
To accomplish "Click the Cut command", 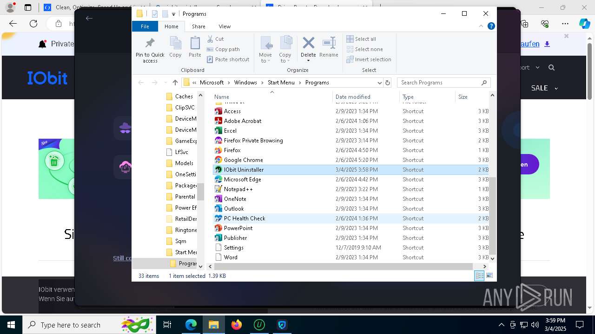I will pyautogui.click(x=215, y=39).
